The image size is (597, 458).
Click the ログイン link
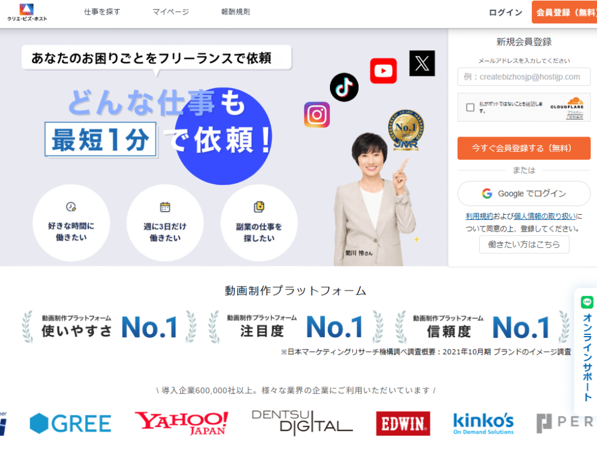coord(505,13)
